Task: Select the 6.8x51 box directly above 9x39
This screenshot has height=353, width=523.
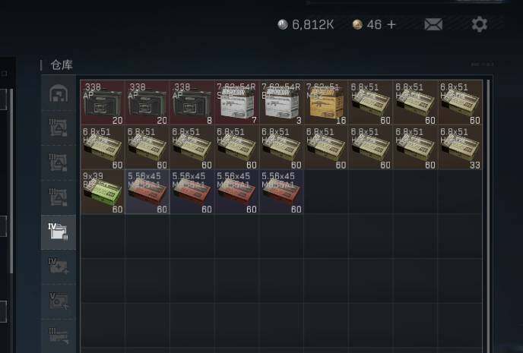Action: [x=103, y=147]
